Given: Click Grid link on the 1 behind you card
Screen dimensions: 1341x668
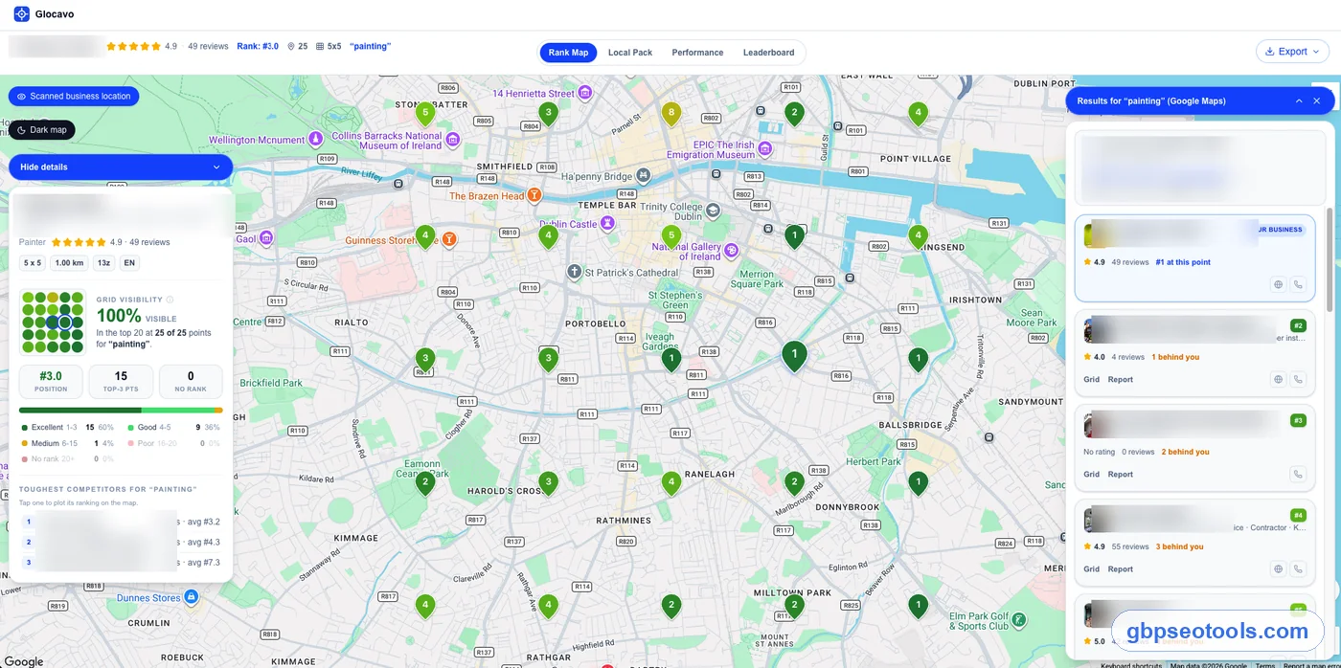Looking at the screenshot, I should (x=1091, y=380).
